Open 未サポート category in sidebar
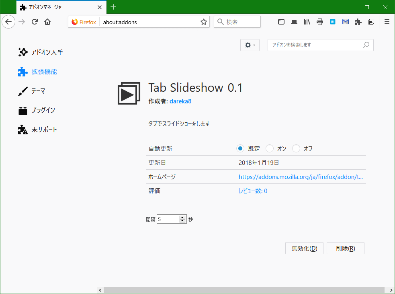395x294 pixels. [x=37, y=130]
